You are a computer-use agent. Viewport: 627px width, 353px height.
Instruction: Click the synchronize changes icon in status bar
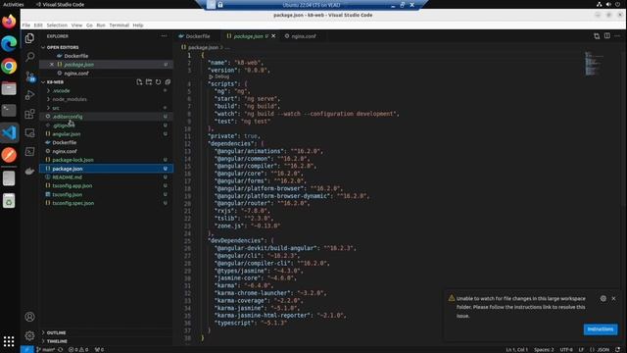(x=61, y=349)
